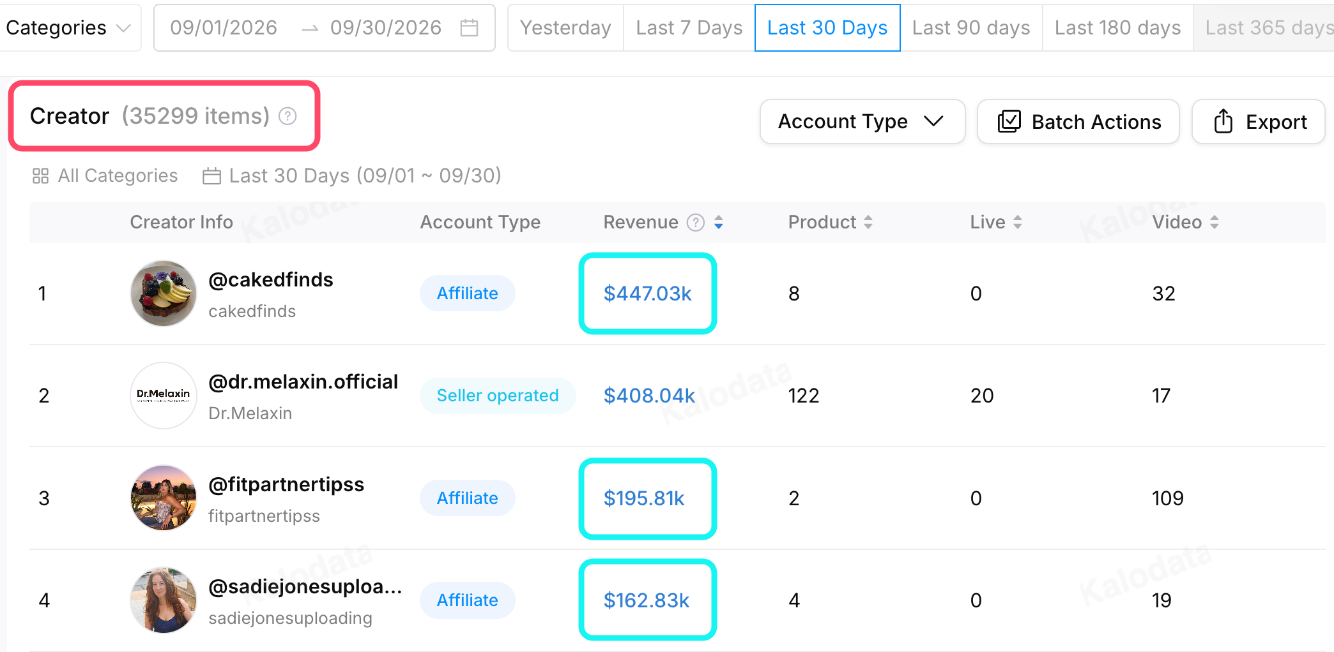Click the $408.04k revenue value
The image size is (1334, 652).
pos(649,396)
